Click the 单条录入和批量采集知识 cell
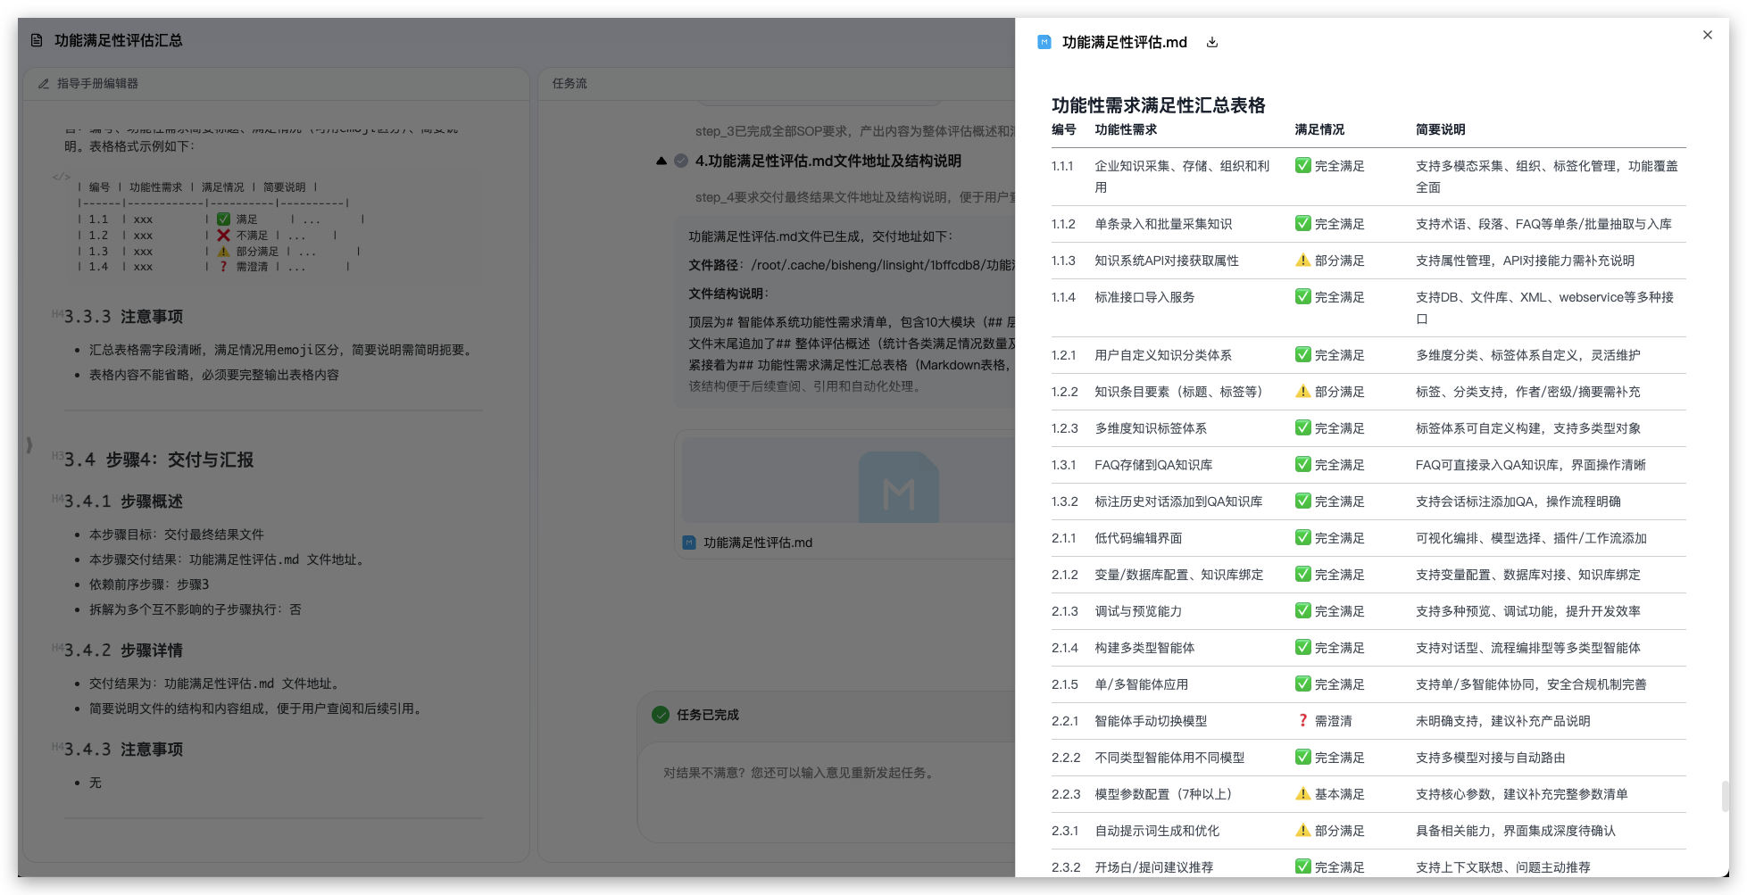The height and width of the screenshot is (895, 1747). pyautogui.click(x=1163, y=224)
